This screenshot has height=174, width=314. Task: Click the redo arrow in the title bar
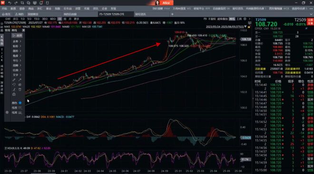(x=16, y=3)
